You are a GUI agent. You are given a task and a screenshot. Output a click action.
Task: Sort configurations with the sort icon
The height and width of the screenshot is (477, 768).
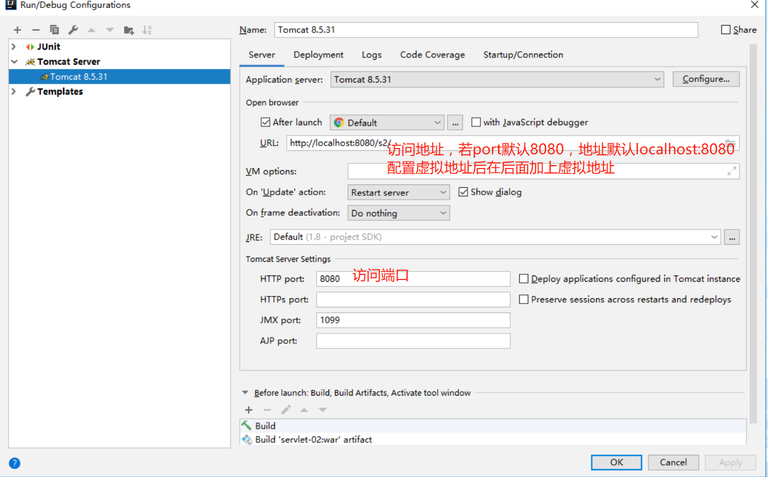click(x=145, y=30)
